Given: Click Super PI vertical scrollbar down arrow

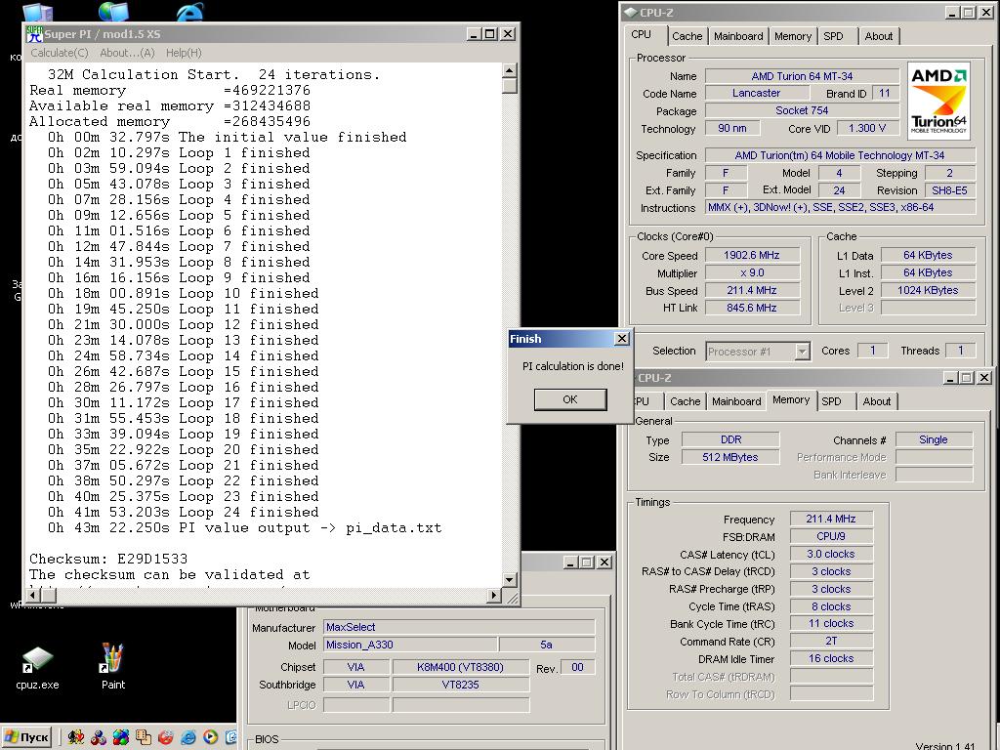Looking at the screenshot, I should coord(509,580).
